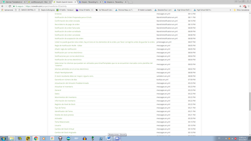The height and width of the screenshot is (141, 251).
Task: Open the Windows Start menu orb
Action: click(4, 138)
